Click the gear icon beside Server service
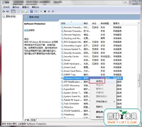This screenshot has height=127, width=142. tap(62, 60)
